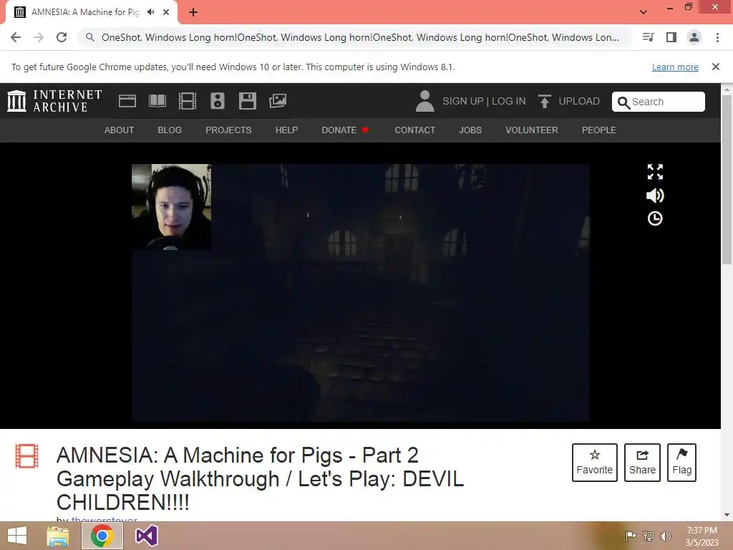Toggle the playback speed clock icon

point(655,218)
